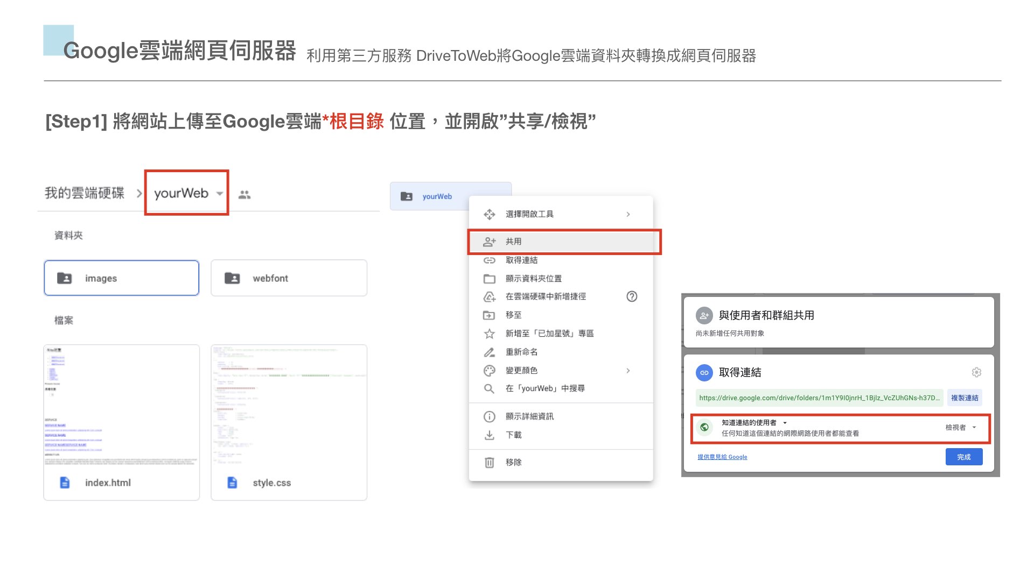Click the add-person icon beside 與使用者和群組共用
The width and height of the screenshot is (1034, 581).
point(704,316)
